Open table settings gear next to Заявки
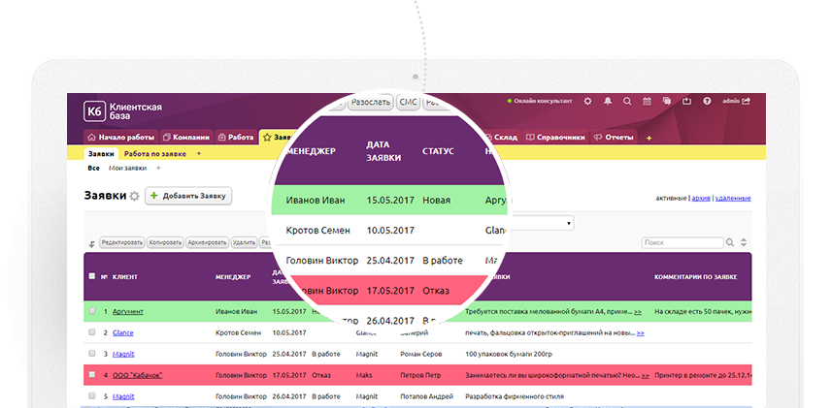Viewport: 832px width, 408px height. point(135,197)
